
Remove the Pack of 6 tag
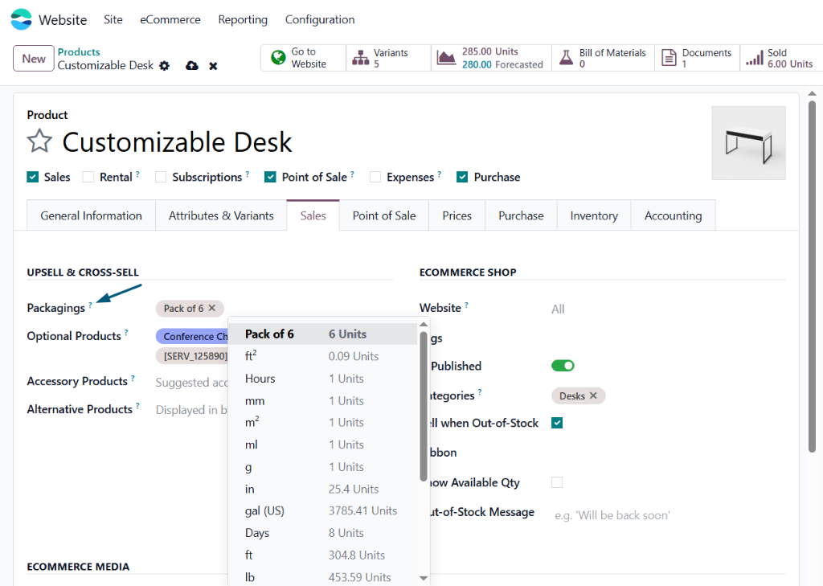click(212, 308)
